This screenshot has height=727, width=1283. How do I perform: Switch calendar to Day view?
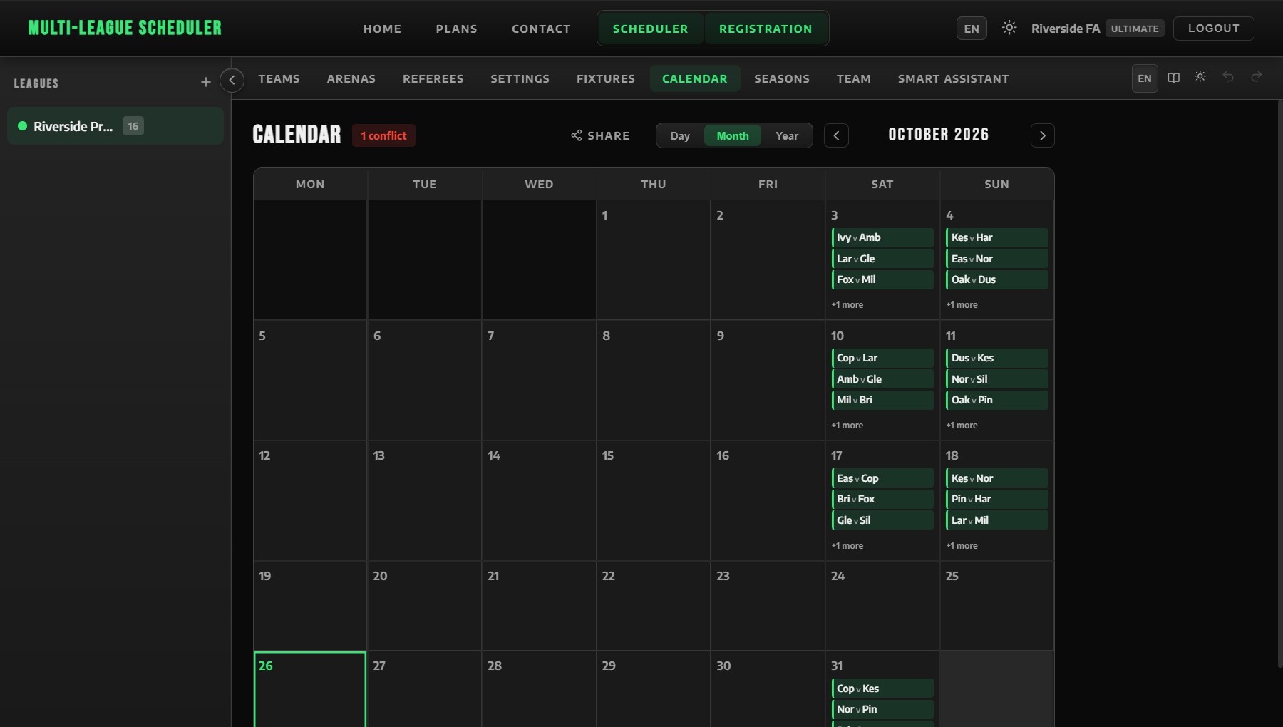tap(680, 135)
